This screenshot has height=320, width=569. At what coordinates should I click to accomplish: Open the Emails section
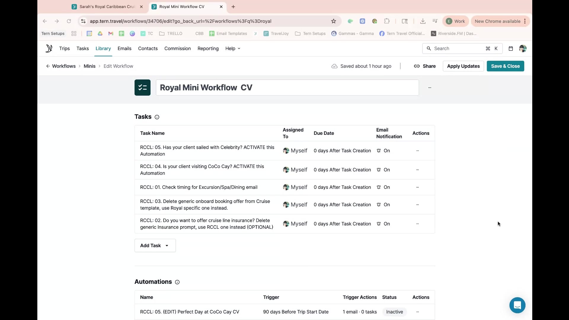pos(124,49)
